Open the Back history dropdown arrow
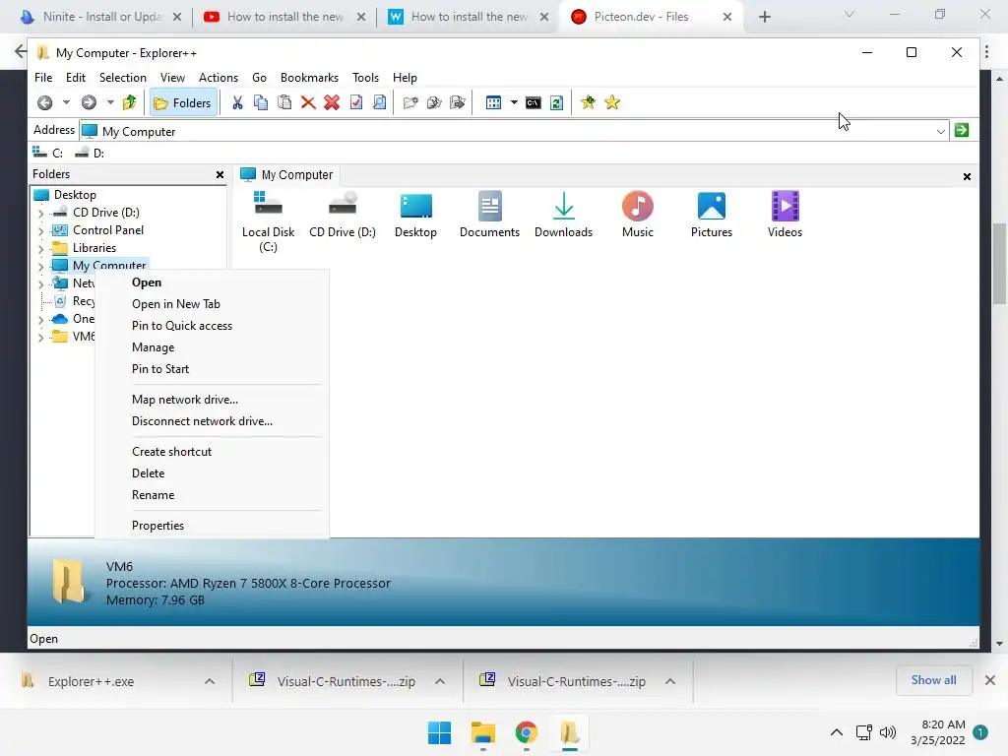Image resolution: width=1008 pixels, height=756 pixels. coord(66,102)
